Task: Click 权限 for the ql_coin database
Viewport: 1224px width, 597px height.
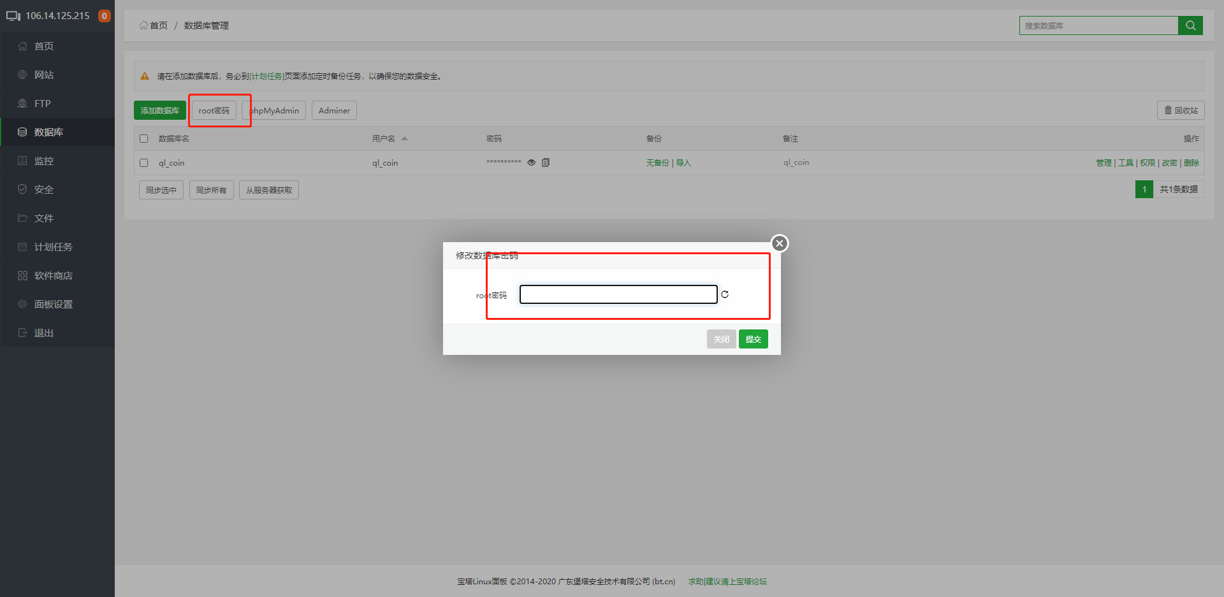Action: (x=1147, y=162)
